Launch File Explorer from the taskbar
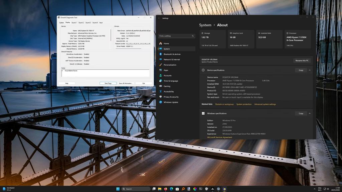Viewport: 342px width, 192px height. pyautogui.click(x=160, y=189)
